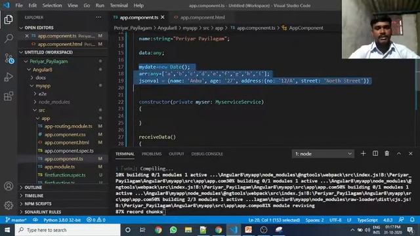Open the Terminal menu
Image resolution: width=420 pixels, height=236 pixels.
(x=119, y=5)
